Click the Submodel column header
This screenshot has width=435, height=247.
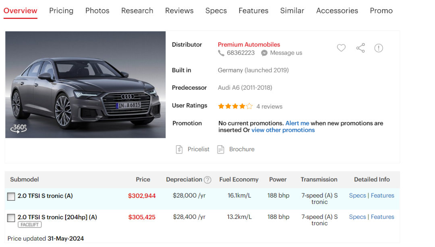pos(25,180)
